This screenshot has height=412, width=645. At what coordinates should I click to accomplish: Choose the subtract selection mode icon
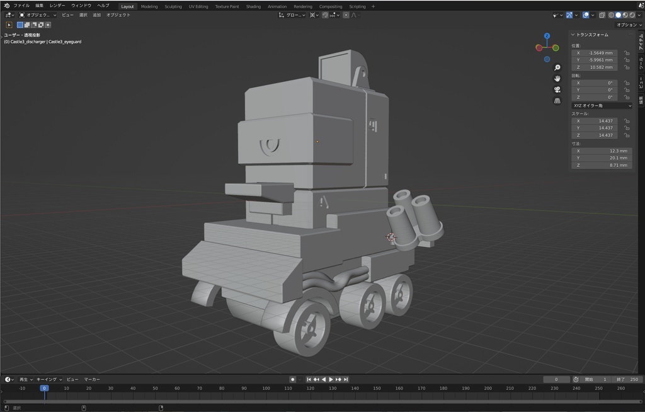point(34,25)
